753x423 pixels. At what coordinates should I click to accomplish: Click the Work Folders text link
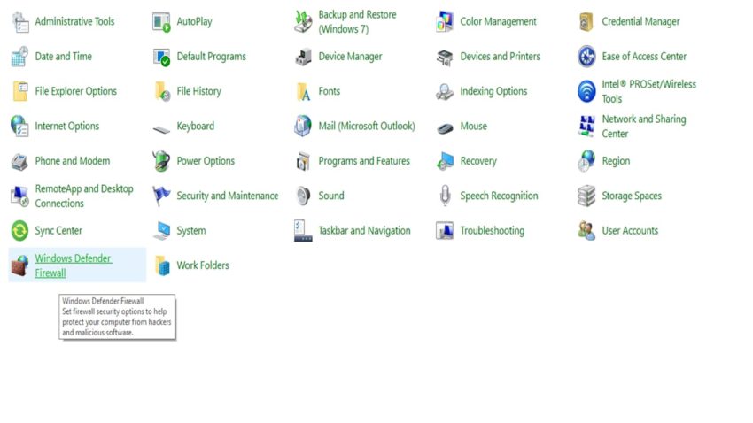click(x=203, y=265)
